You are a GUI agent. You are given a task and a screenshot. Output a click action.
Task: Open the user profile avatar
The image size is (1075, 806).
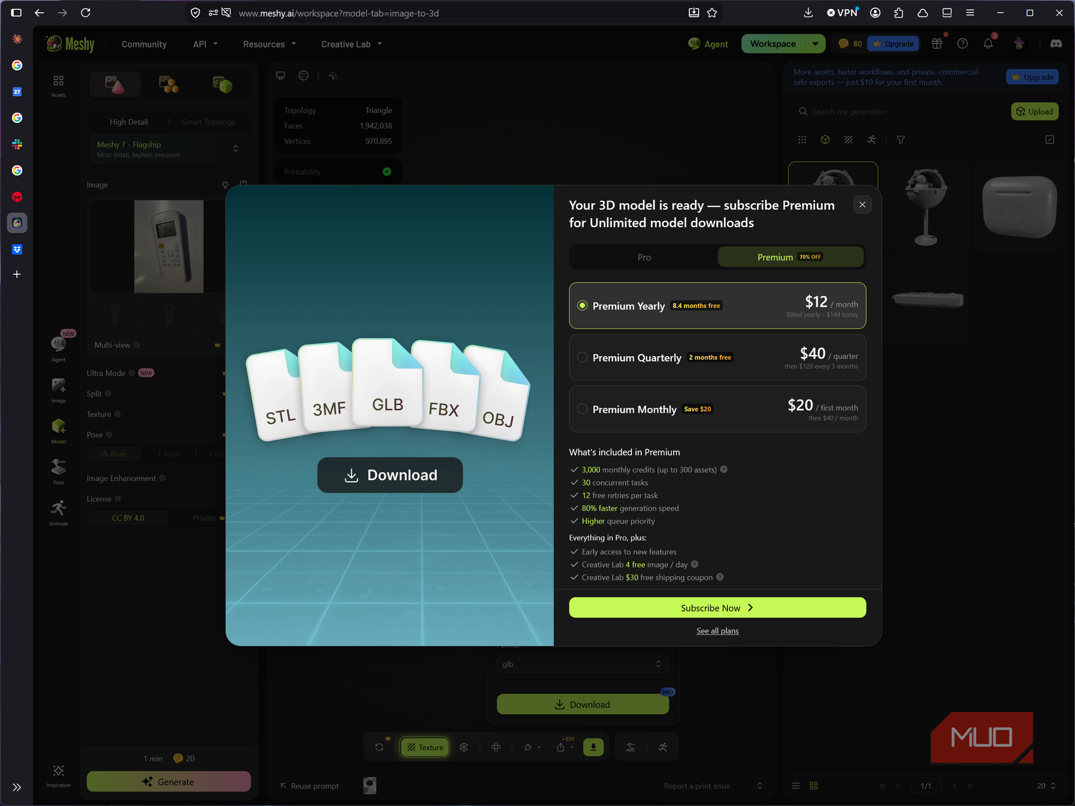(1019, 44)
